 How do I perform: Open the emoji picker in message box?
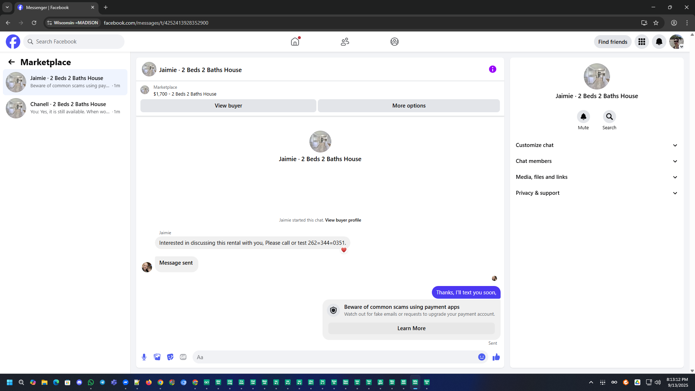[x=481, y=357]
